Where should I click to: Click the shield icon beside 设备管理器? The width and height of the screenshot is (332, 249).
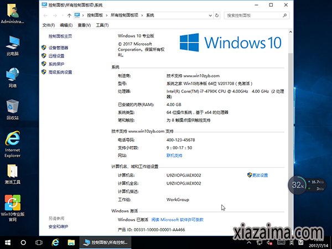click(44, 48)
